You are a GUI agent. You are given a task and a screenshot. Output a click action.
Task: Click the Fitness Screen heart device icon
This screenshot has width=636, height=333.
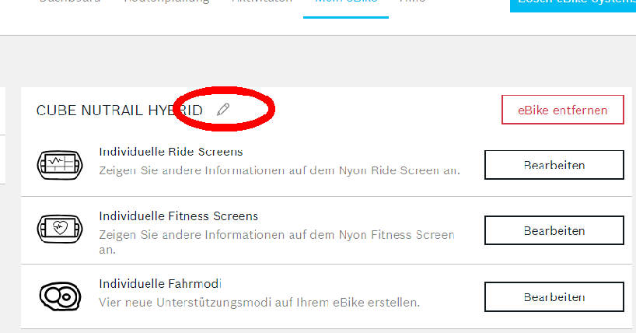[x=59, y=230]
